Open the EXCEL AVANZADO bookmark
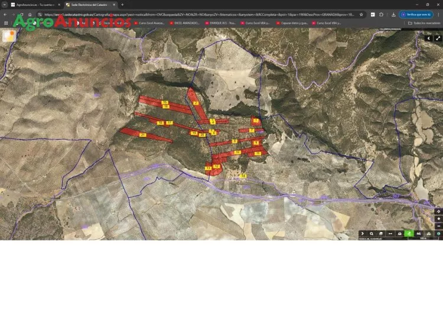Image resolution: width=443 pixels, height=313 pixels. point(184,23)
